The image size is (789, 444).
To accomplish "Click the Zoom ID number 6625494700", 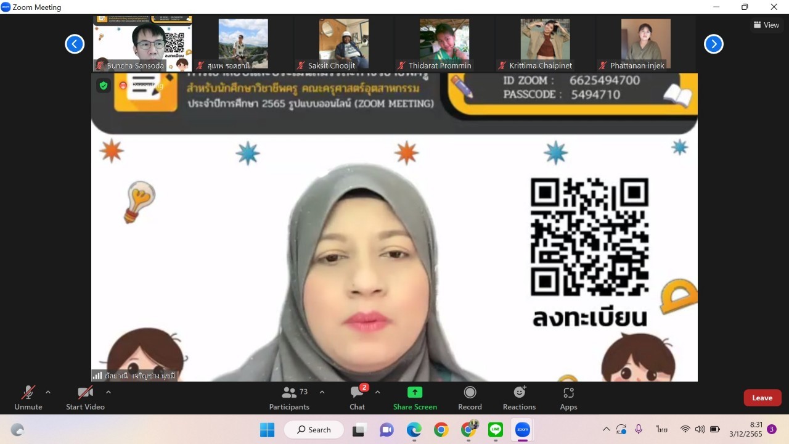I will click(605, 80).
